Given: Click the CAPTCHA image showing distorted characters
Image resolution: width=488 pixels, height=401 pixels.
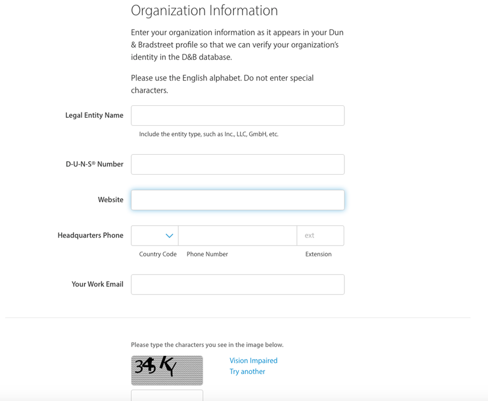Looking at the screenshot, I should pyautogui.click(x=167, y=370).
